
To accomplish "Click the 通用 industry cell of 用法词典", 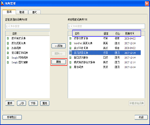I will pos(117,67).
